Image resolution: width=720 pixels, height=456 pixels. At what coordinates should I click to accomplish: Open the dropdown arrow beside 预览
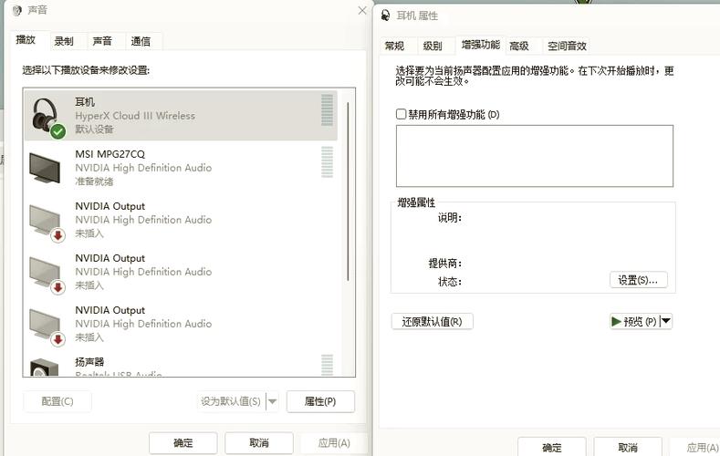point(666,321)
